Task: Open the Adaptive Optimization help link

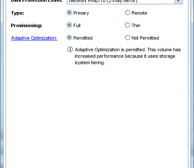Action: point(34,38)
